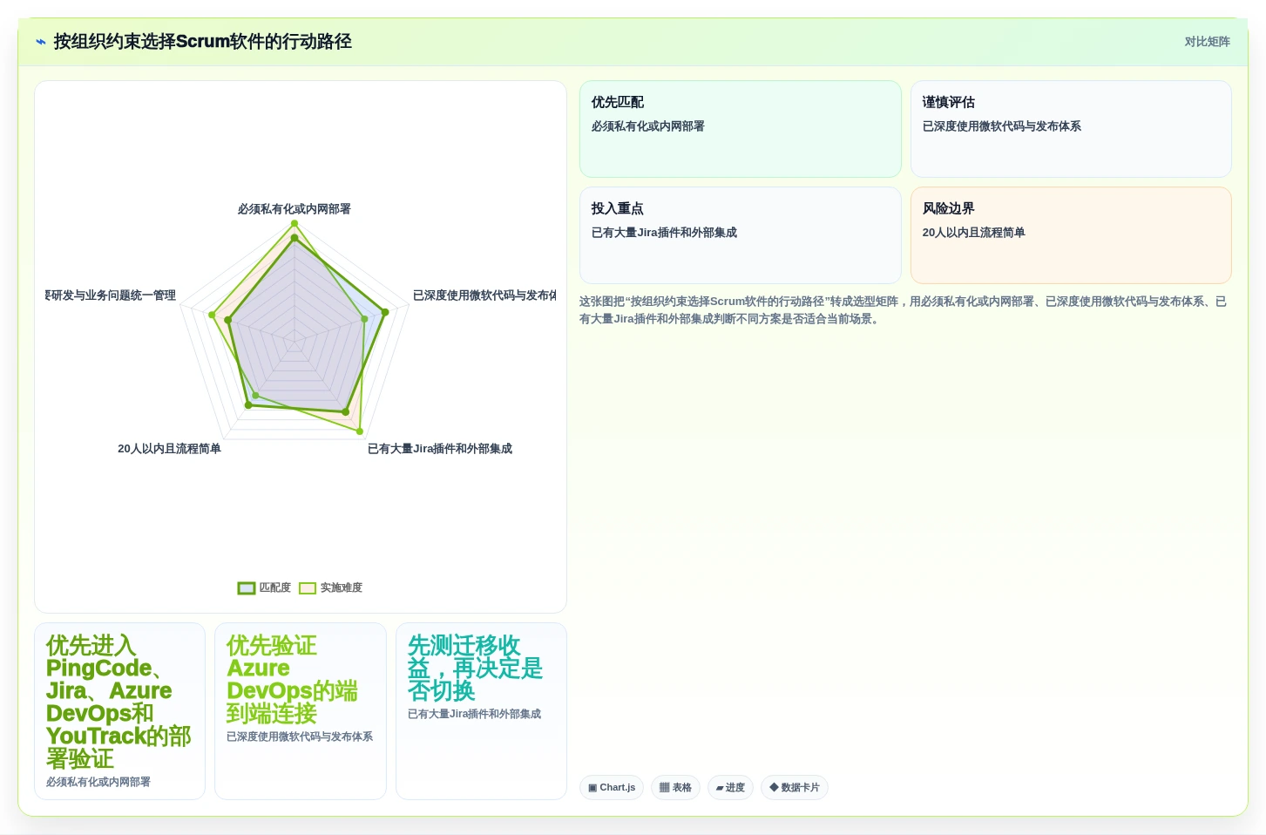Click the subtitle text under 优先匹配
The height and width of the screenshot is (835, 1266).
(x=648, y=126)
